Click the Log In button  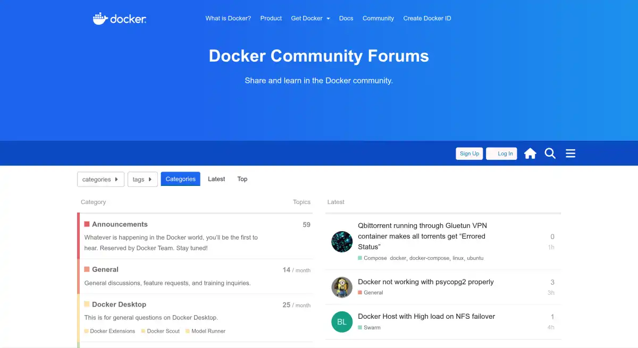(x=501, y=154)
